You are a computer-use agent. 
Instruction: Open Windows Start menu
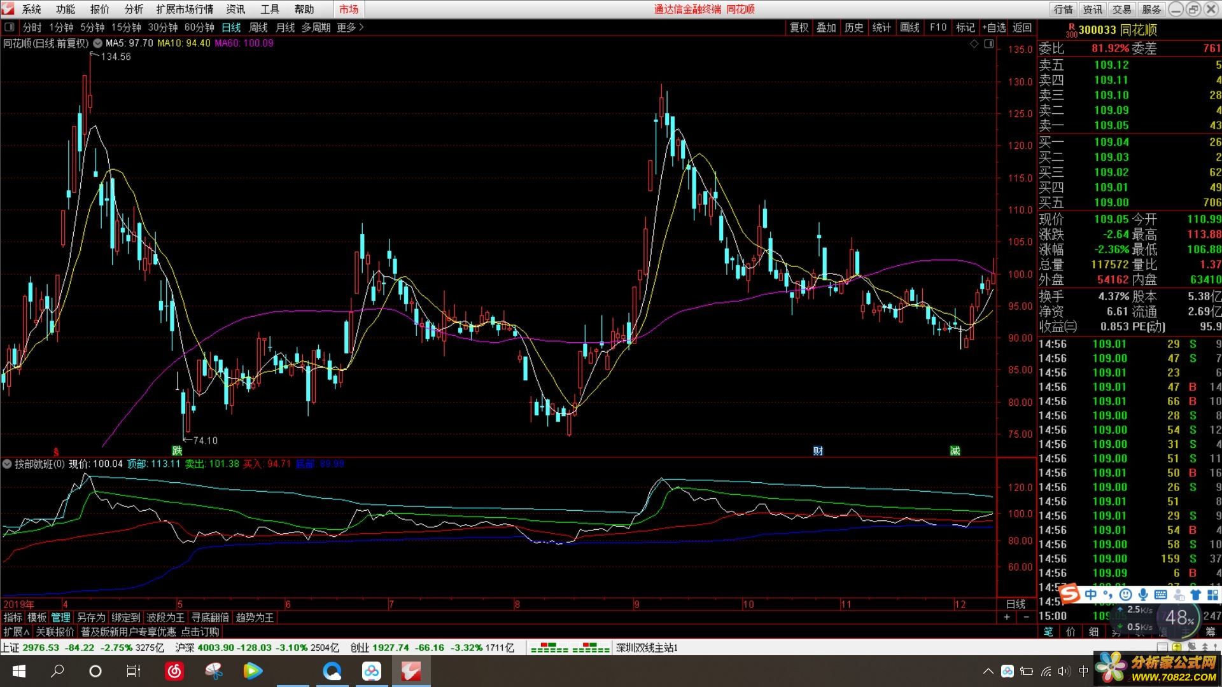tap(18, 671)
